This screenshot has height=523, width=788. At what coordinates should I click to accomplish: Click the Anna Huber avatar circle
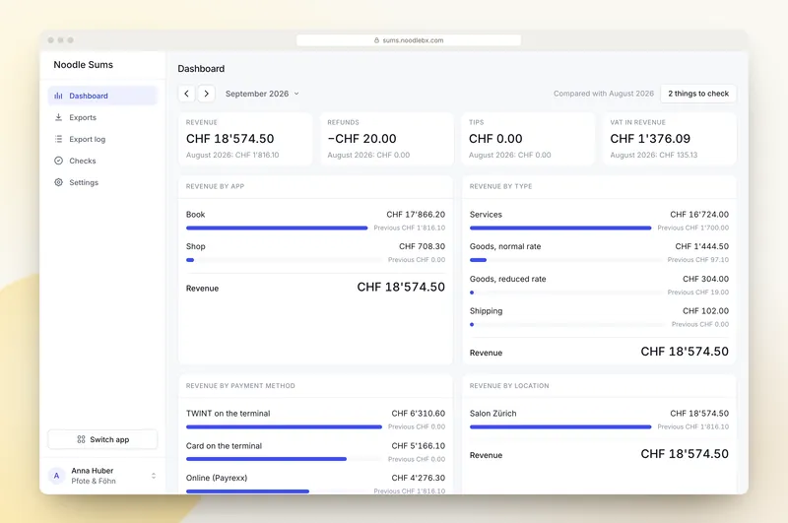[56, 476]
